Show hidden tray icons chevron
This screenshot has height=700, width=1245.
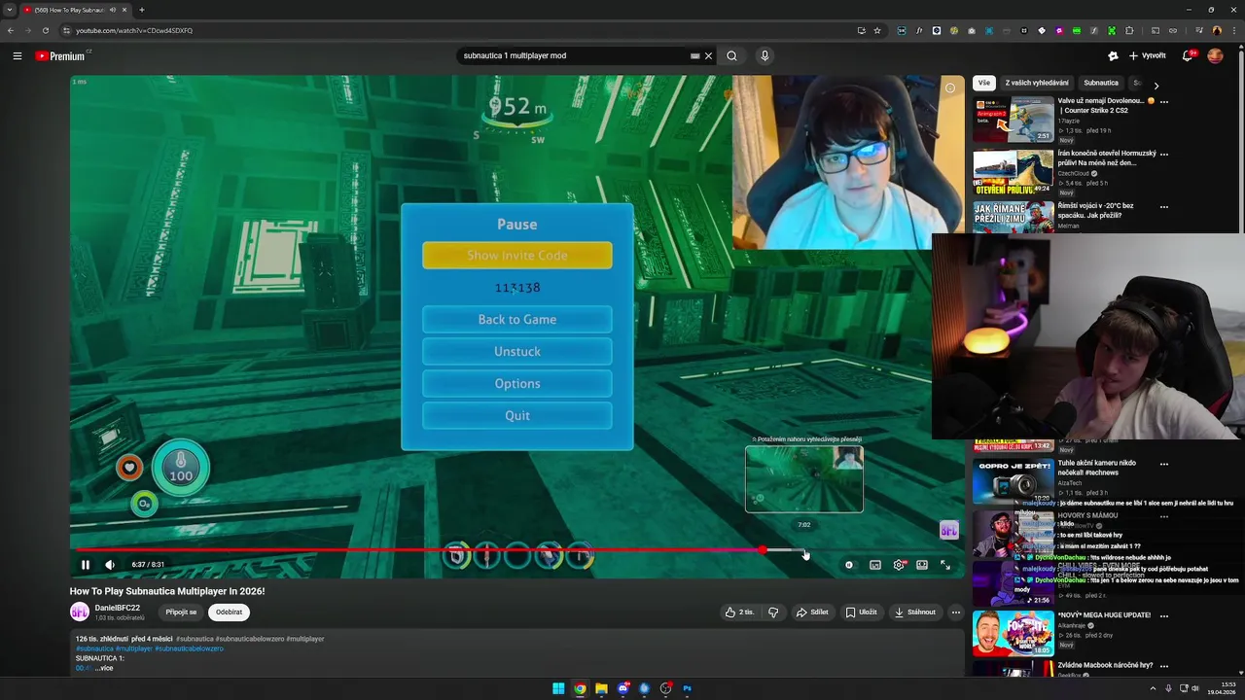point(1154,688)
